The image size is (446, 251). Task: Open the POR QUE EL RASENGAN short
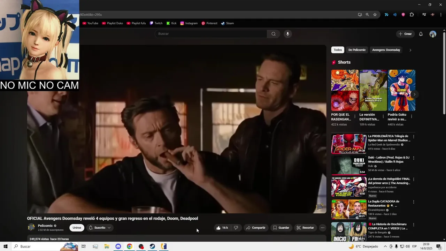[x=345, y=90]
